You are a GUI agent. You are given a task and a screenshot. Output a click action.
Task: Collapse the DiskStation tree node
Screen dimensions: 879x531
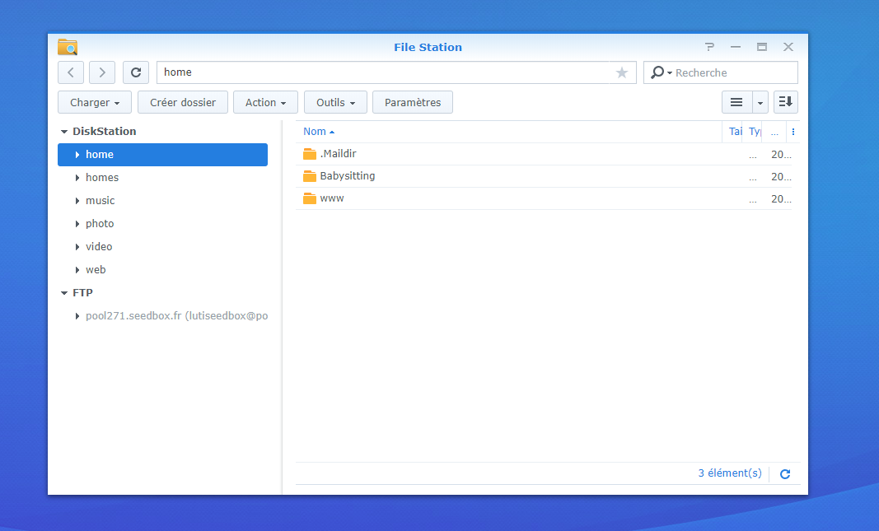point(64,132)
